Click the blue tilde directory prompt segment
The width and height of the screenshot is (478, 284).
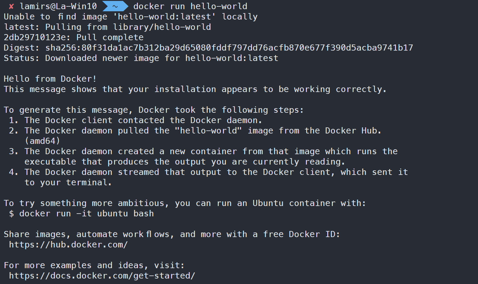tap(115, 6)
